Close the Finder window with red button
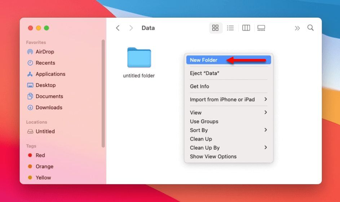The height and width of the screenshot is (202, 340). [30, 28]
